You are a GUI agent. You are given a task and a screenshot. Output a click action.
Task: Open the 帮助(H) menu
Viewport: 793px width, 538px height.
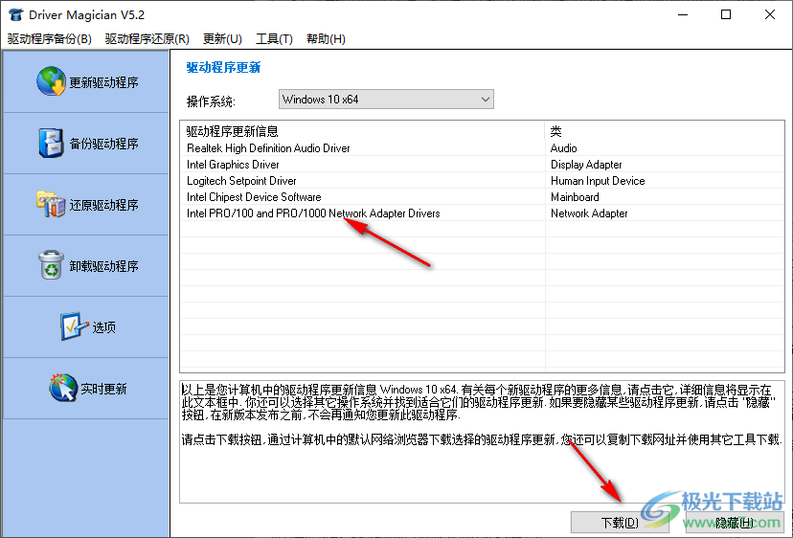pos(327,39)
